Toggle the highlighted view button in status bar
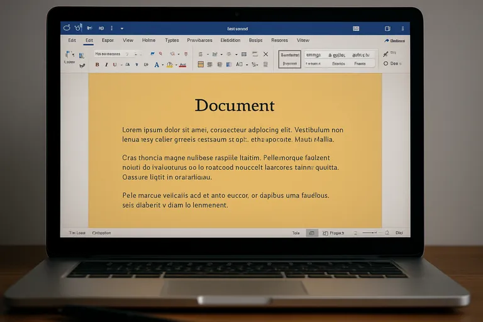The width and height of the screenshot is (483, 322). click(x=312, y=233)
